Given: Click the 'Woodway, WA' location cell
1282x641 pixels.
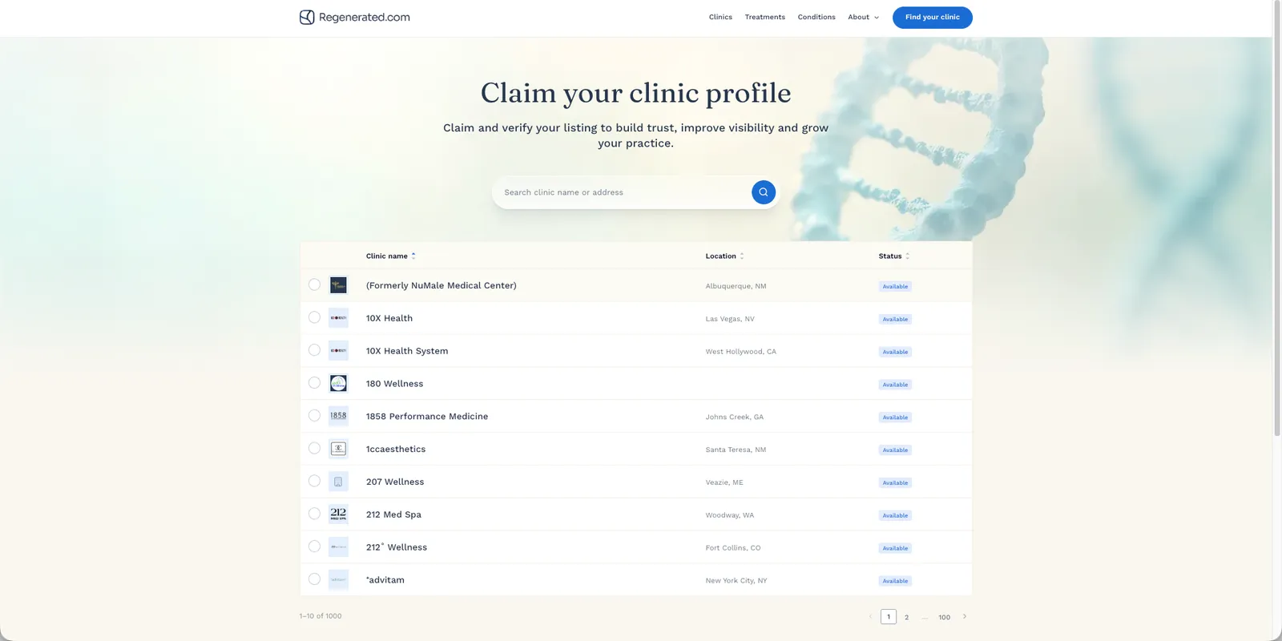Looking at the screenshot, I should click(x=729, y=515).
